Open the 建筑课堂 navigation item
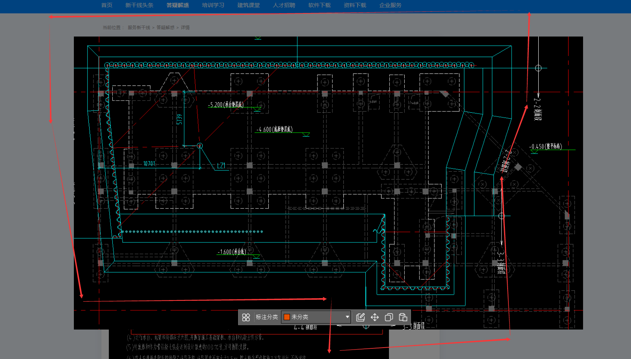This screenshot has width=631, height=359. 249,5
